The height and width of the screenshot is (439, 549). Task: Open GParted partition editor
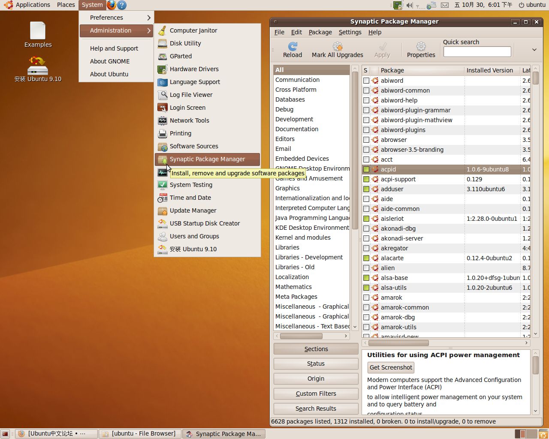[207, 56]
